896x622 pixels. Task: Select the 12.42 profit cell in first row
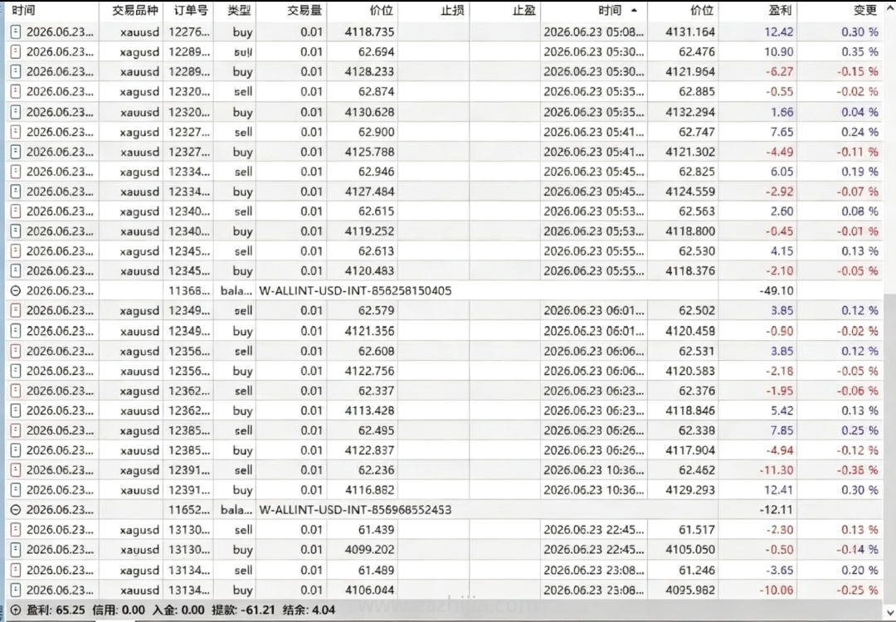coord(779,32)
